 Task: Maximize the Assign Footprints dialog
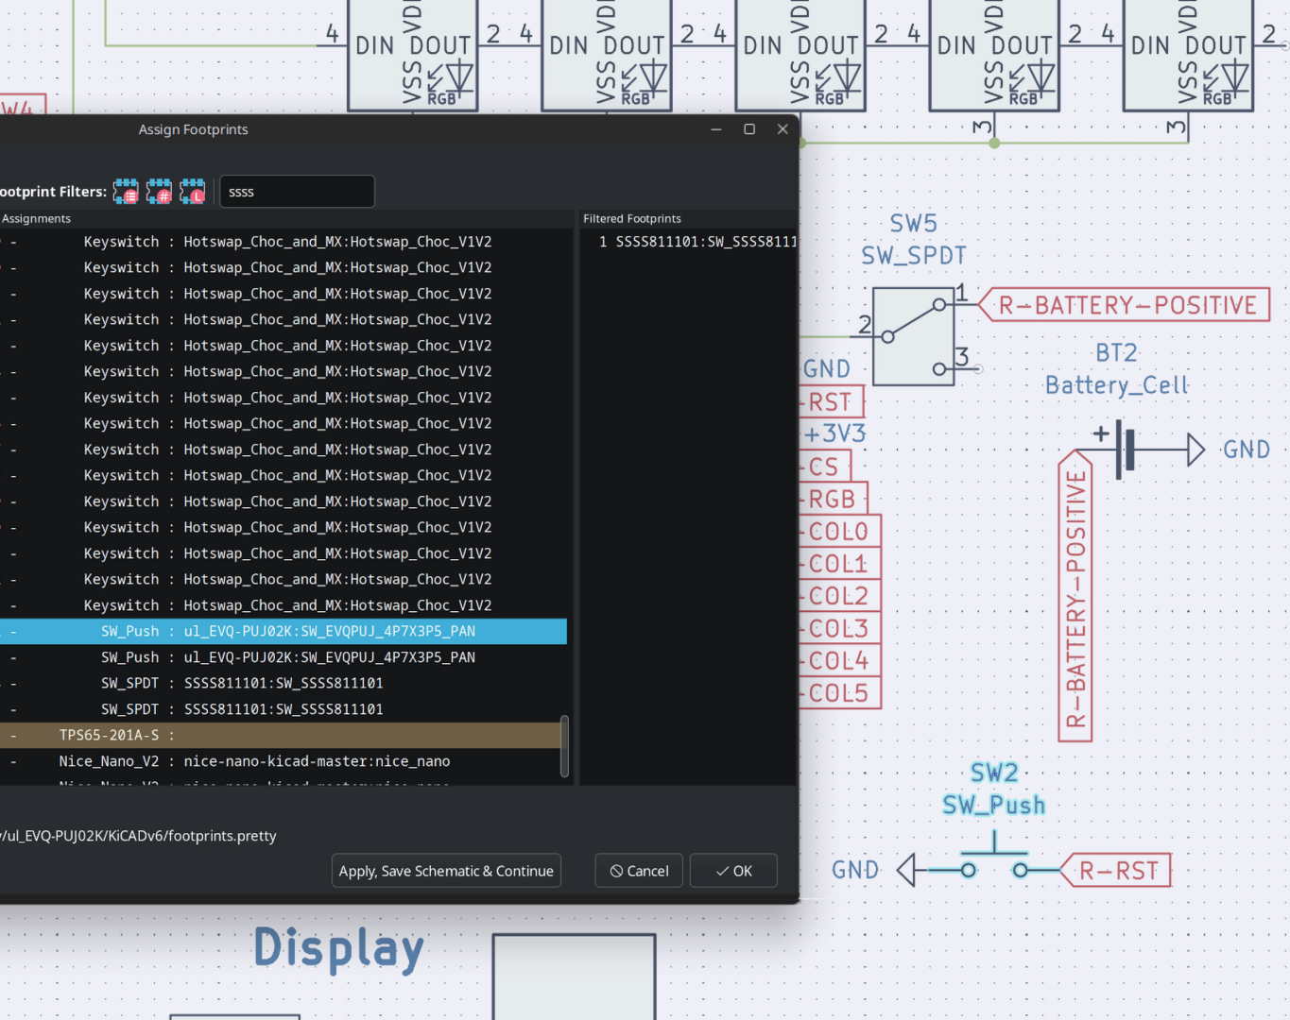[x=749, y=129]
